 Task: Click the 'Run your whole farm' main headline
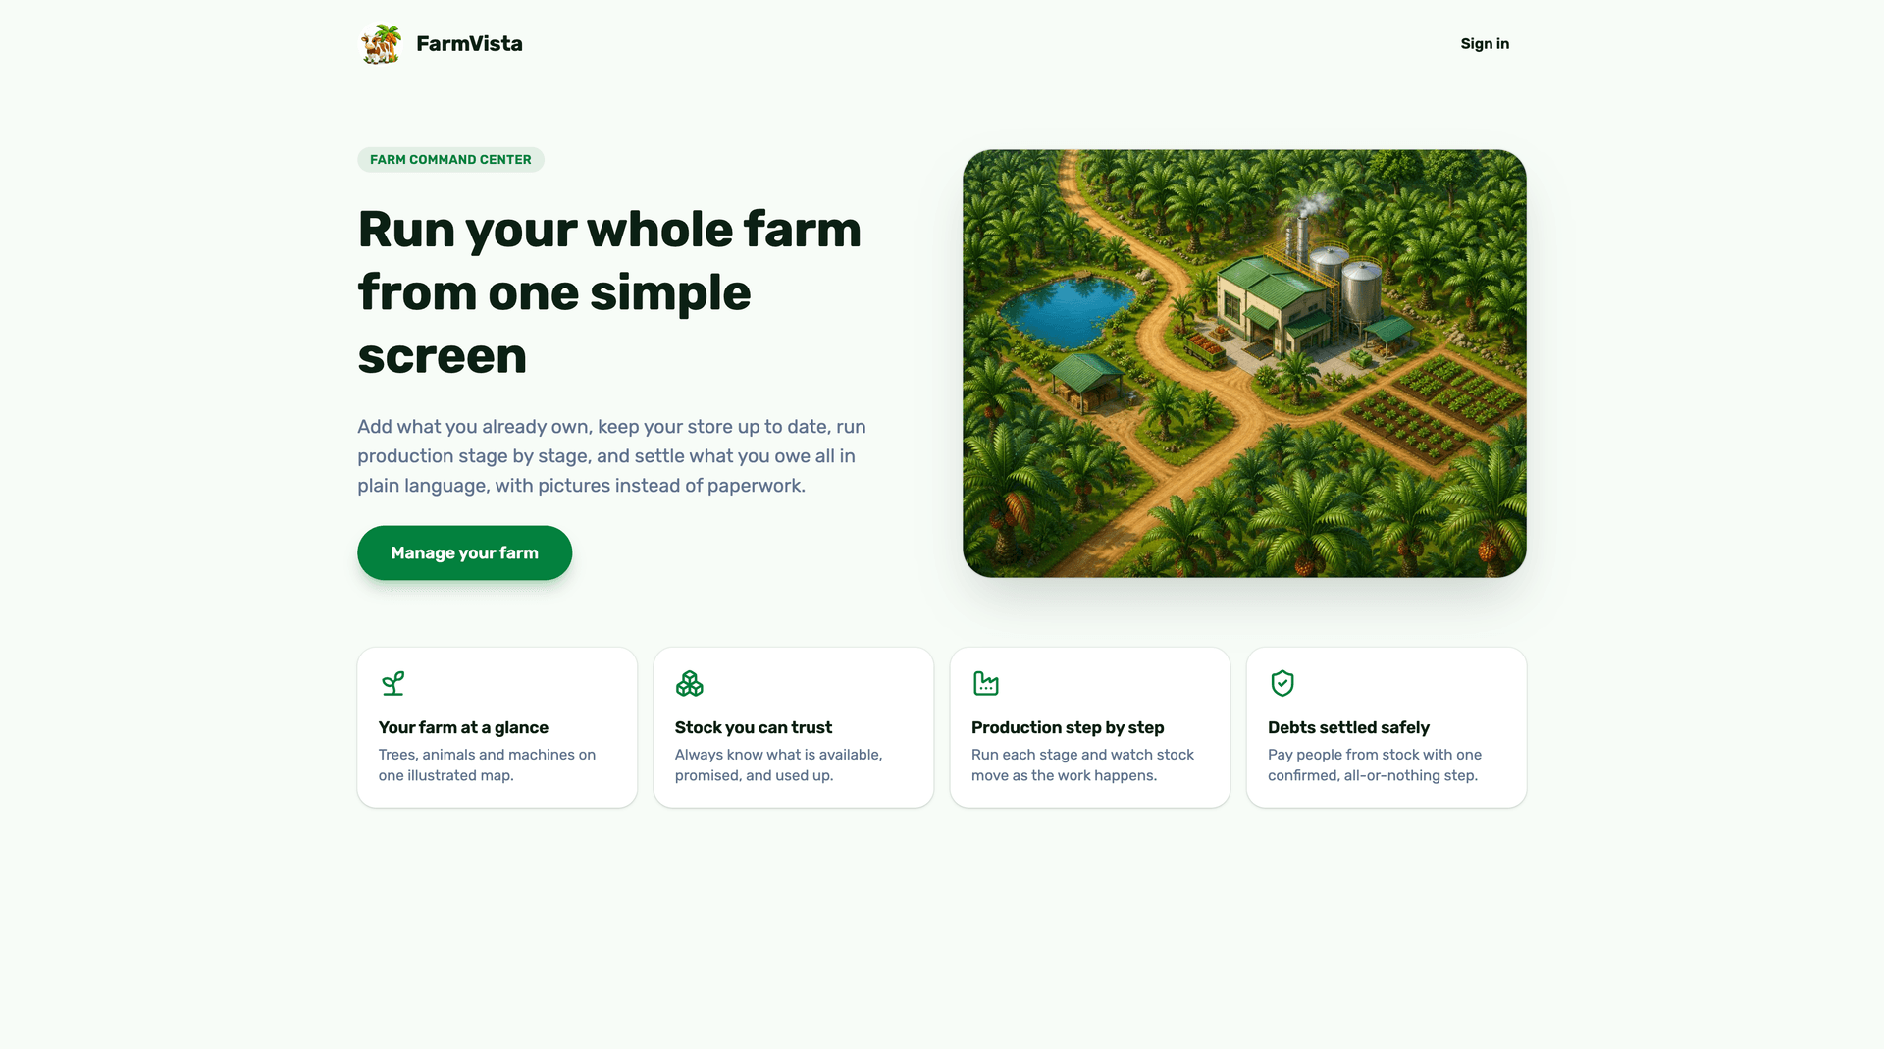click(610, 292)
